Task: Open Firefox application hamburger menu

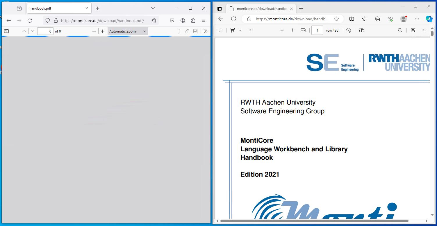Action: click(x=204, y=20)
